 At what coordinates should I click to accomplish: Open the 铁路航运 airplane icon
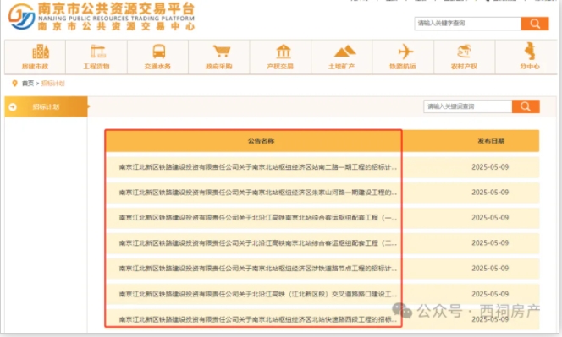405,52
